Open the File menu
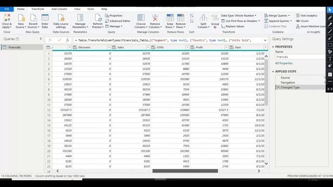Screen dimensions: 333x187 point(7,9)
